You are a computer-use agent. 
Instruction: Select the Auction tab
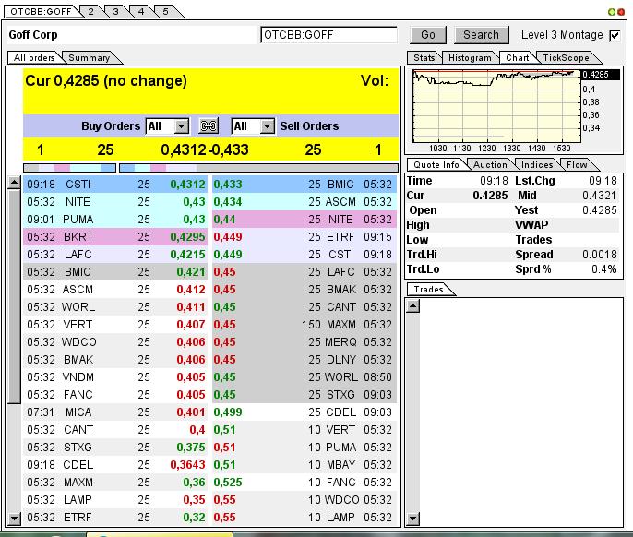(x=490, y=165)
